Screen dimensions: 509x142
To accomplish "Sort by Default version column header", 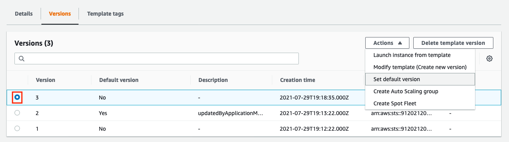I will 119,80.
